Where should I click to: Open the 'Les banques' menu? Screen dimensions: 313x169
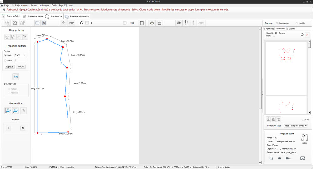click(44, 5)
